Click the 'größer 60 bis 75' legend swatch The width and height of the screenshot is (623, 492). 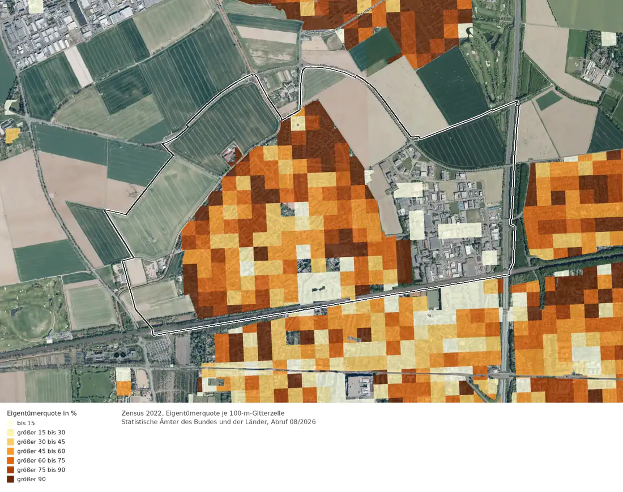[x=10, y=460]
